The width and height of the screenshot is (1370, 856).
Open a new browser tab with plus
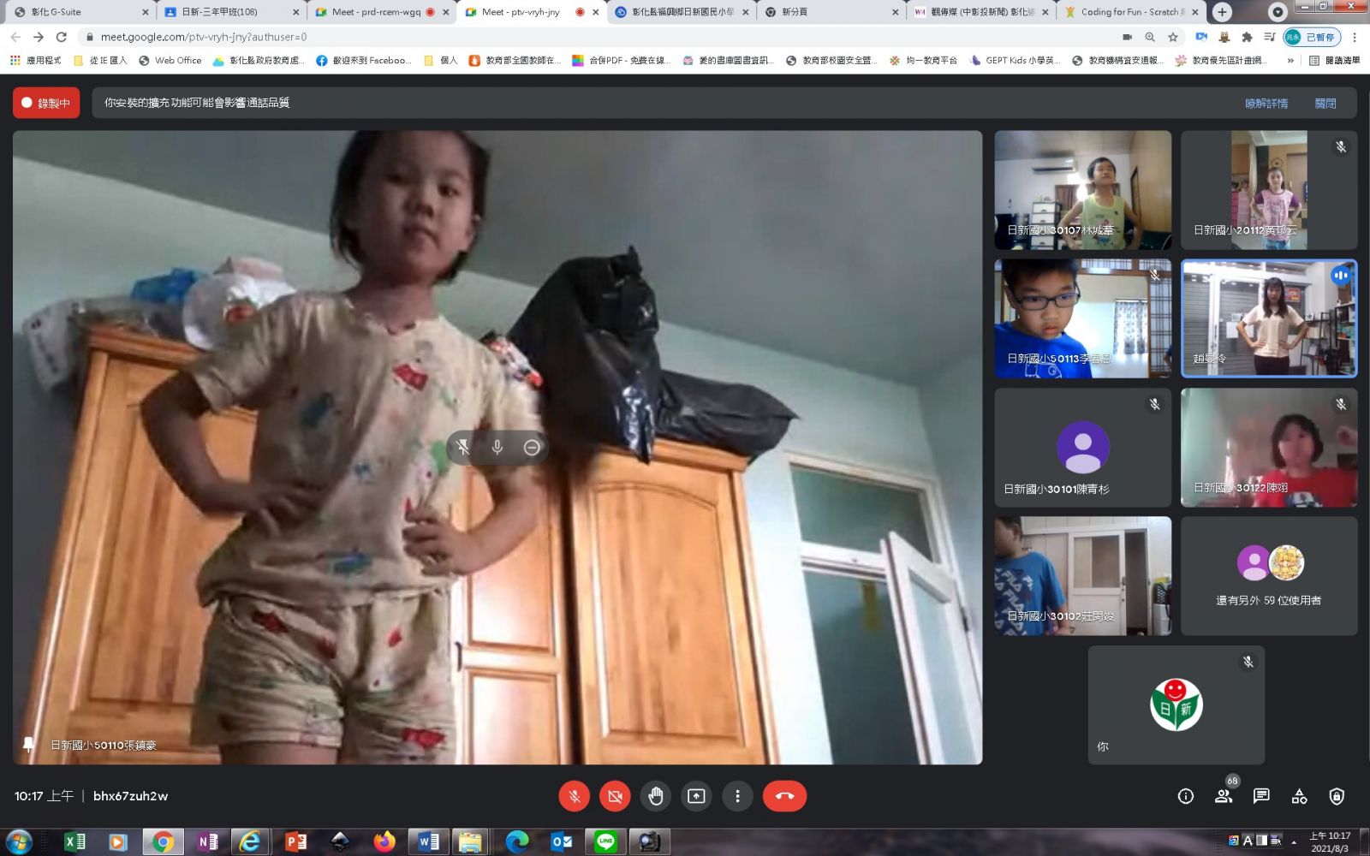[x=1222, y=12]
